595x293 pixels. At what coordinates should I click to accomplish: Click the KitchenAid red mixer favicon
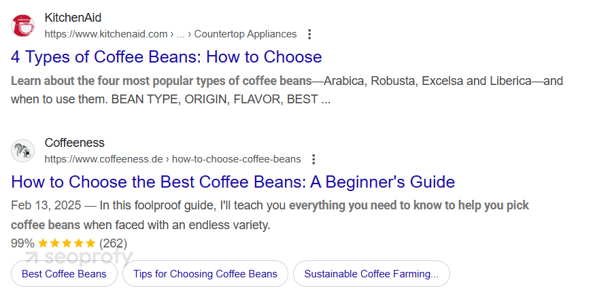tap(22, 25)
